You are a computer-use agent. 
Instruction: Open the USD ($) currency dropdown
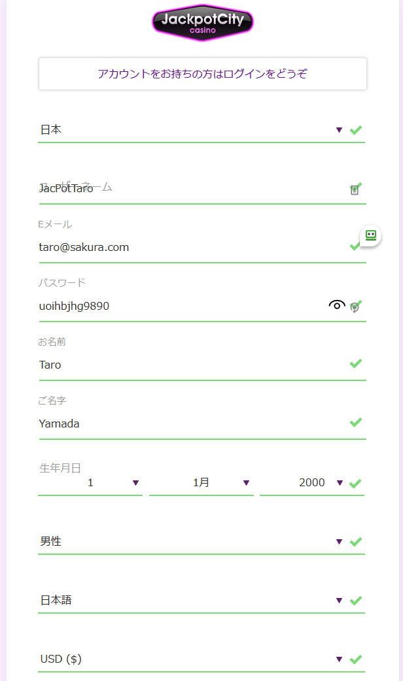(x=201, y=659)
